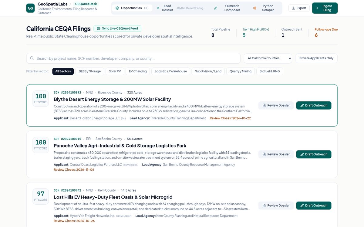Screen dimensions: 364x227
Task: Click the pencil icon on Outreach Composer tab
Action: tap(216, 8)
